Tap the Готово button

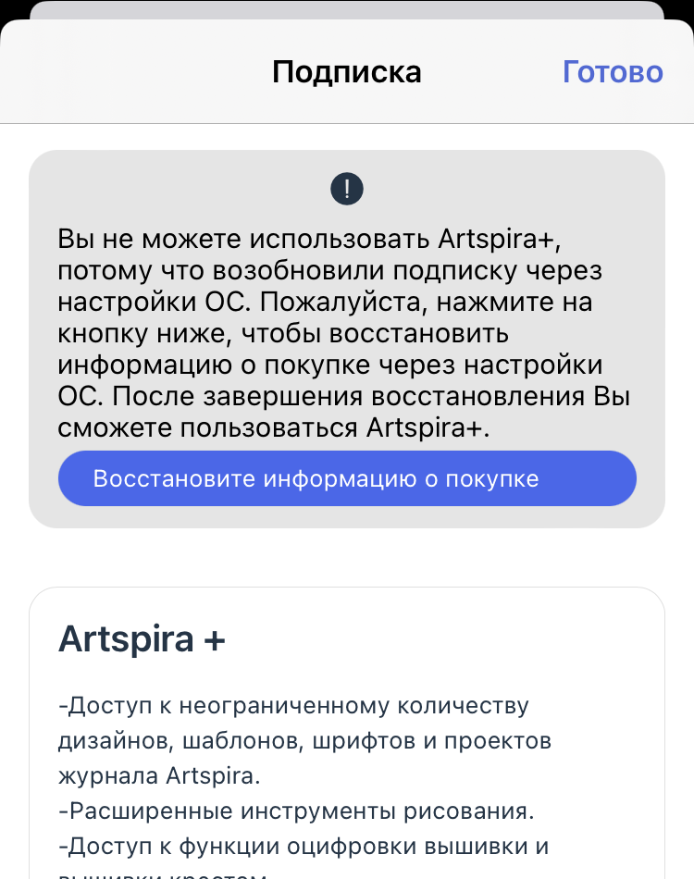(x=613, y=72)
